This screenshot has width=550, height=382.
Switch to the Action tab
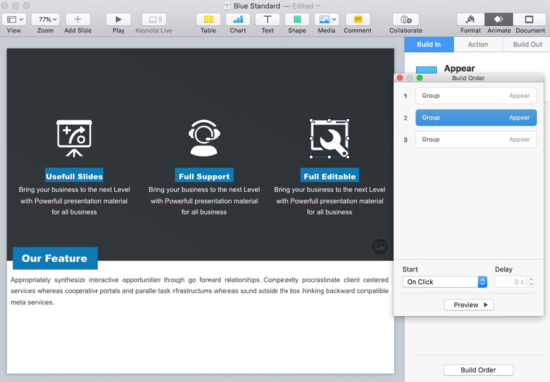pyautogui.click(x=478, y=45)
